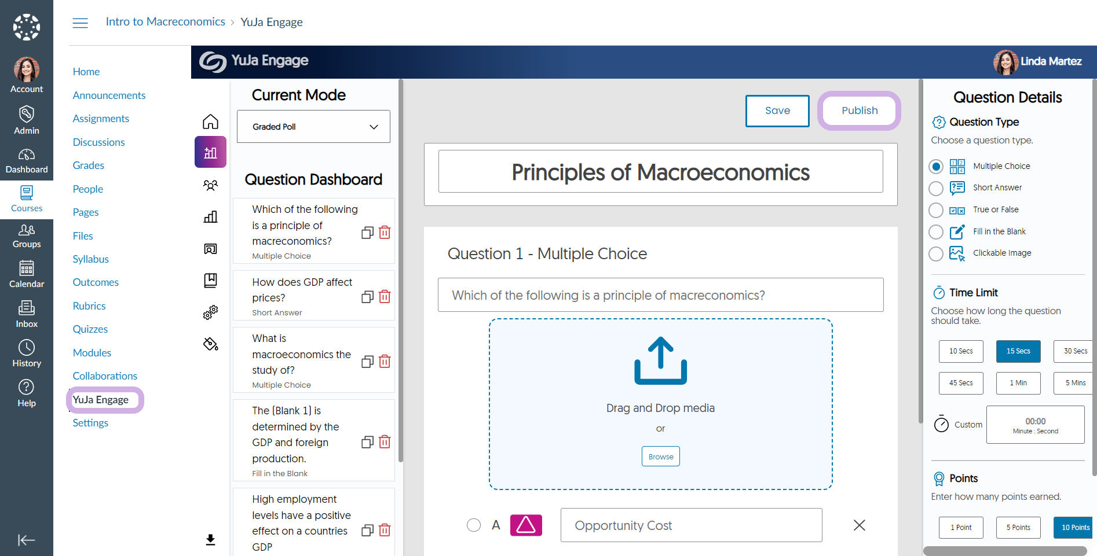1097x556 pixels.
Task: Publish the poll
Action: tap(860, 111)
